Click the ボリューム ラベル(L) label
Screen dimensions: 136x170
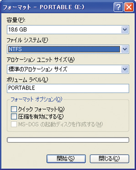click(x=27, y=80)
